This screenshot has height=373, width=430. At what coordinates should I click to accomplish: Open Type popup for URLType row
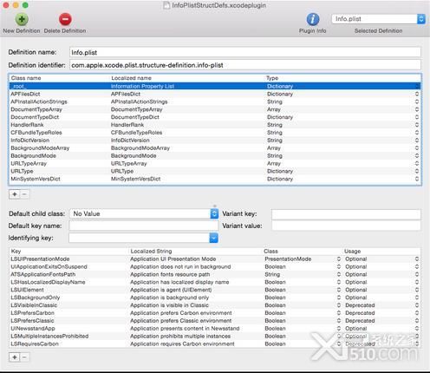[x=417, y=171]
